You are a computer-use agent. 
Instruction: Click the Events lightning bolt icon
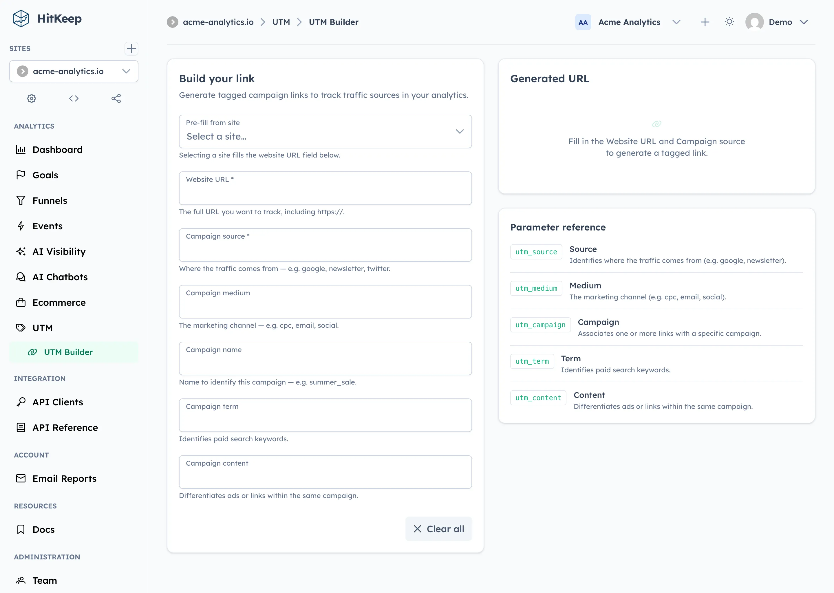pyautogui.click(x=21, y=226)
